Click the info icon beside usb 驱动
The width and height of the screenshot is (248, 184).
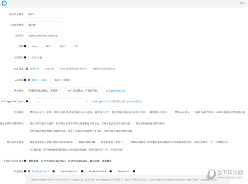[25, 80]
